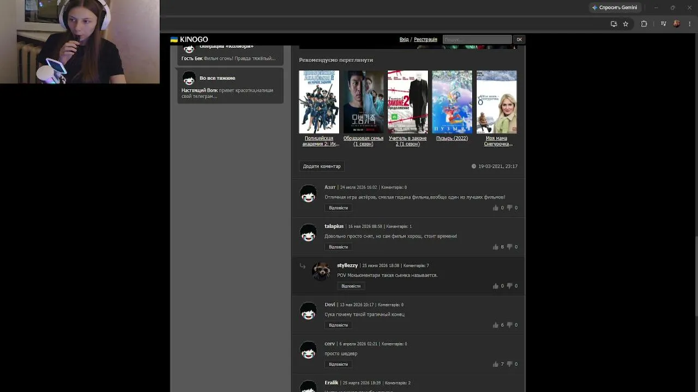Like styllezzy's reply with thumbs up

pyautogui.click(x=496, y=286)
